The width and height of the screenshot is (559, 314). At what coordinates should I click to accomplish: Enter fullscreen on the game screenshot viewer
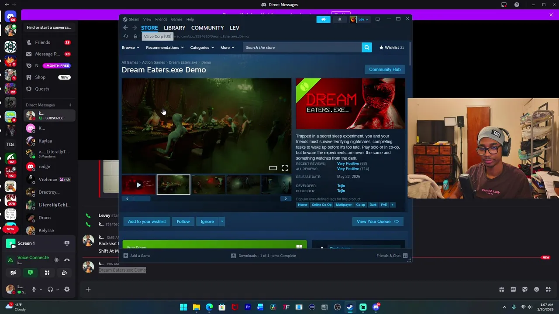tap(285, 168)
